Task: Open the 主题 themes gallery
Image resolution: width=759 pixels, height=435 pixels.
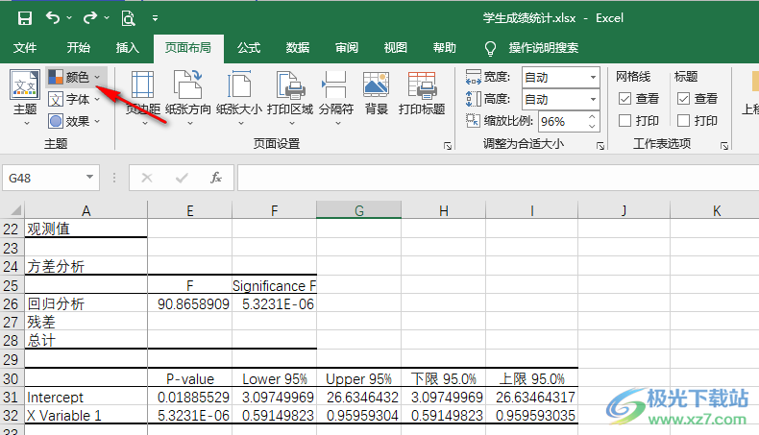Action: tap(25, 98)
